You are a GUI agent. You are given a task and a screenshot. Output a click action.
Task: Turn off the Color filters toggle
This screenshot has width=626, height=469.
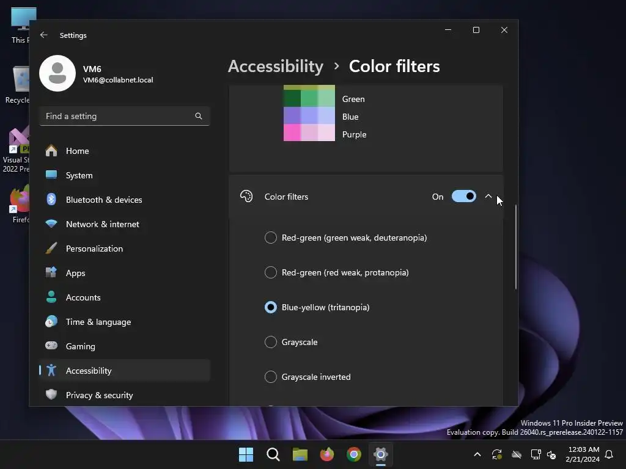463,196
